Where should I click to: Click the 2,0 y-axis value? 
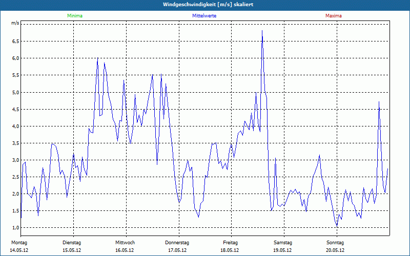(16, 194)
